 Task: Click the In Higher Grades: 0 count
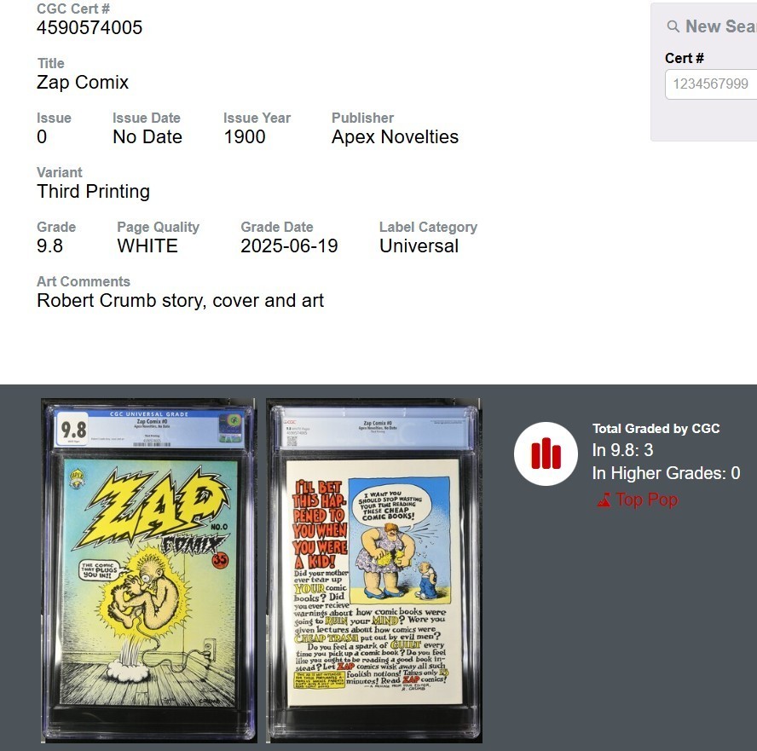(666, 473)
